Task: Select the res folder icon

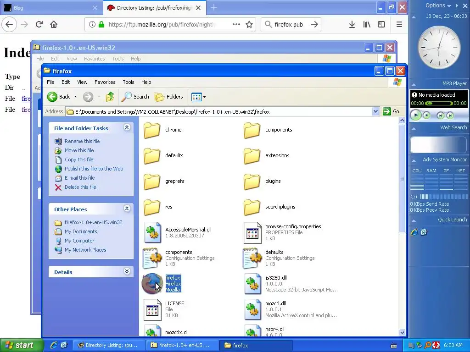Action: 152,207
